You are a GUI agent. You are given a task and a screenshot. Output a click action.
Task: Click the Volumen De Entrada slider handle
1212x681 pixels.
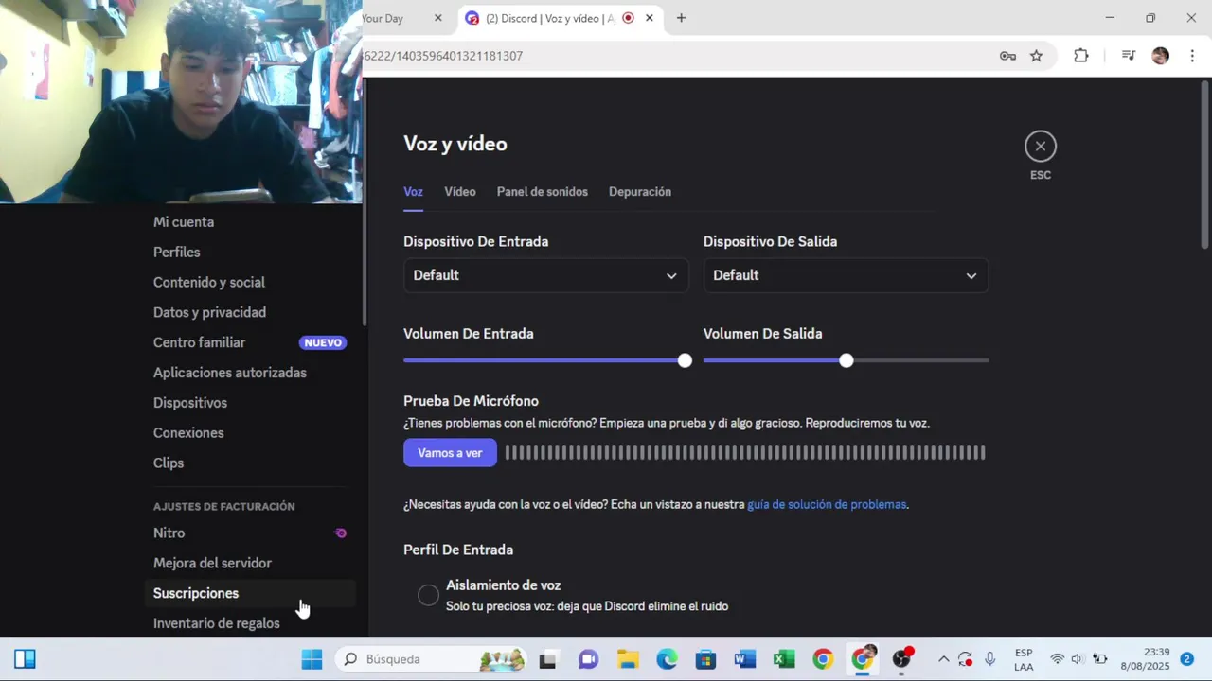[685, 360]
